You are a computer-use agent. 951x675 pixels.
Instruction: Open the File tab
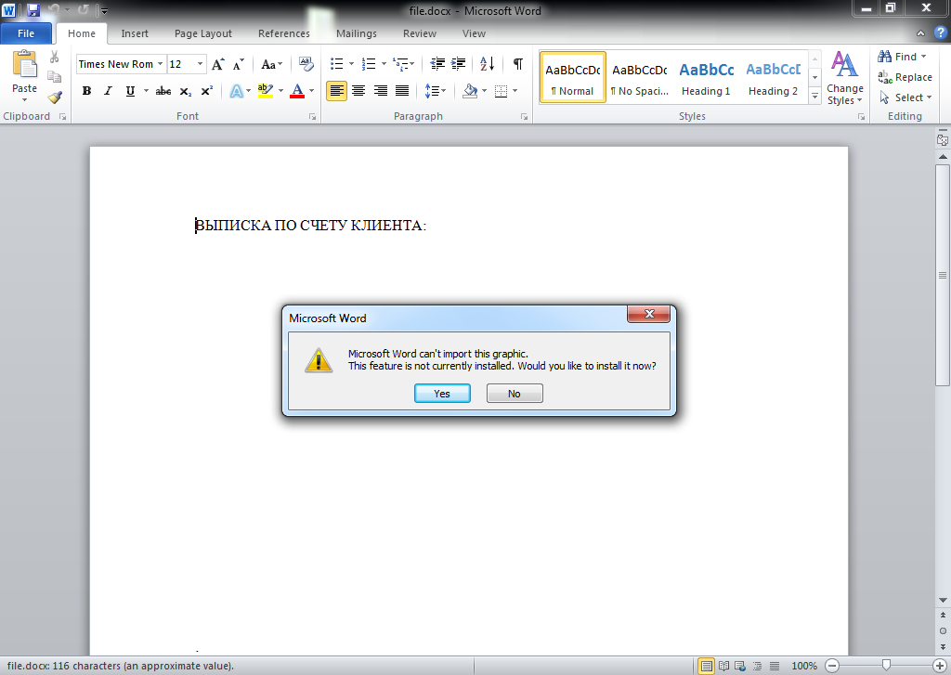(26, 33)
